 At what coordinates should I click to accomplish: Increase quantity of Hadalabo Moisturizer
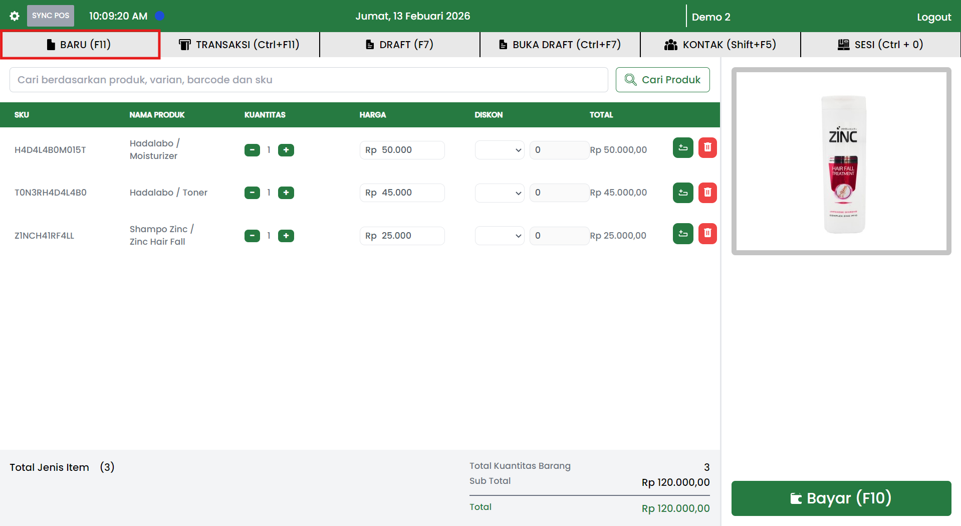click(x=286, y=150)
